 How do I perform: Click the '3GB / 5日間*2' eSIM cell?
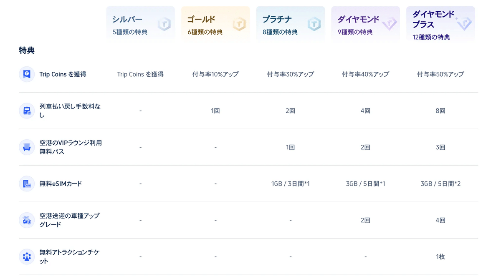pyautogui.click(x=440, y=183)
